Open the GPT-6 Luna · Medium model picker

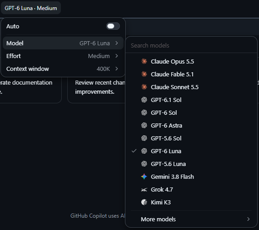(31, 8)
